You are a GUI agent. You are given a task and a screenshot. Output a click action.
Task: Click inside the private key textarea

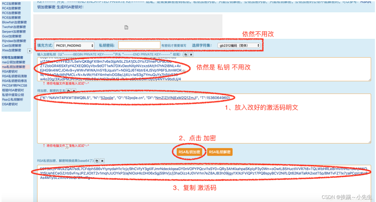pyautogui.click(x=204, y=69)
